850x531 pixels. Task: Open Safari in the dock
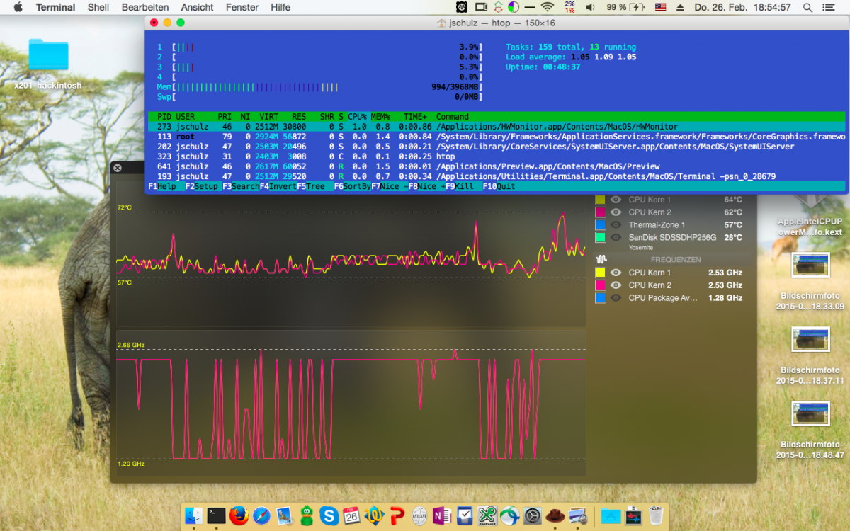tap(261, 515)
